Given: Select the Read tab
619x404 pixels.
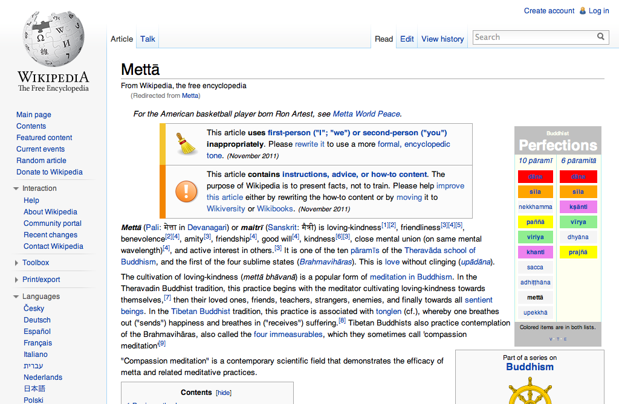Looking at the screenshot, I should (384, 39).
